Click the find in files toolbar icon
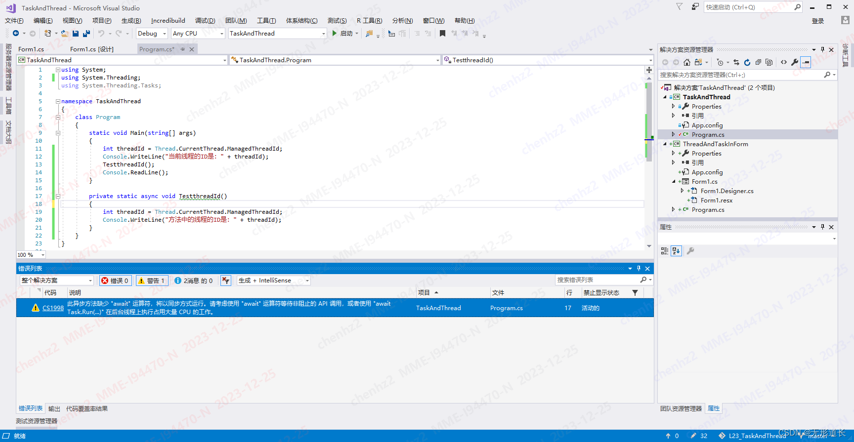This screenshot has width=854, height=442. coord(369,34)
